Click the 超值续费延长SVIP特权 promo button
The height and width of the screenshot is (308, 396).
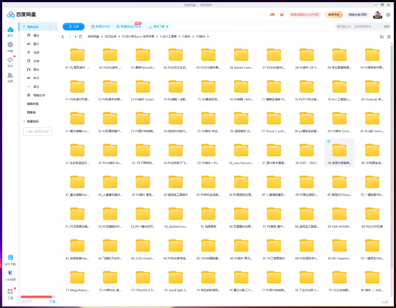[x=305, y=15]
